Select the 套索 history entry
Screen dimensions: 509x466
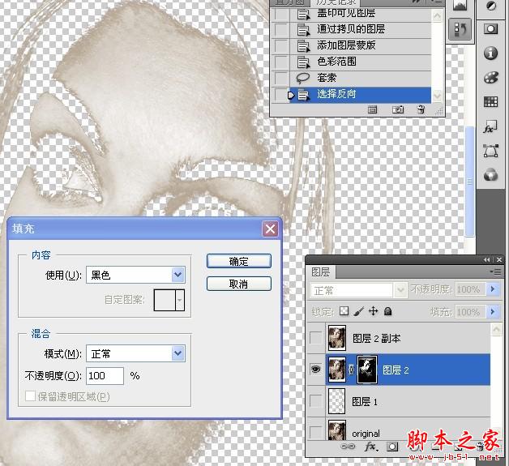[x=351, y=78]
